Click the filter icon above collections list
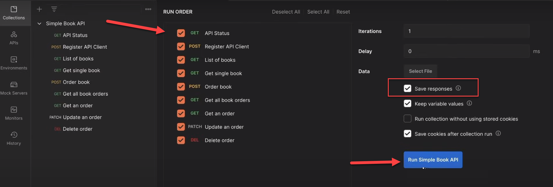The height and width of the screenshot is (187, 553). click(54, 9)
